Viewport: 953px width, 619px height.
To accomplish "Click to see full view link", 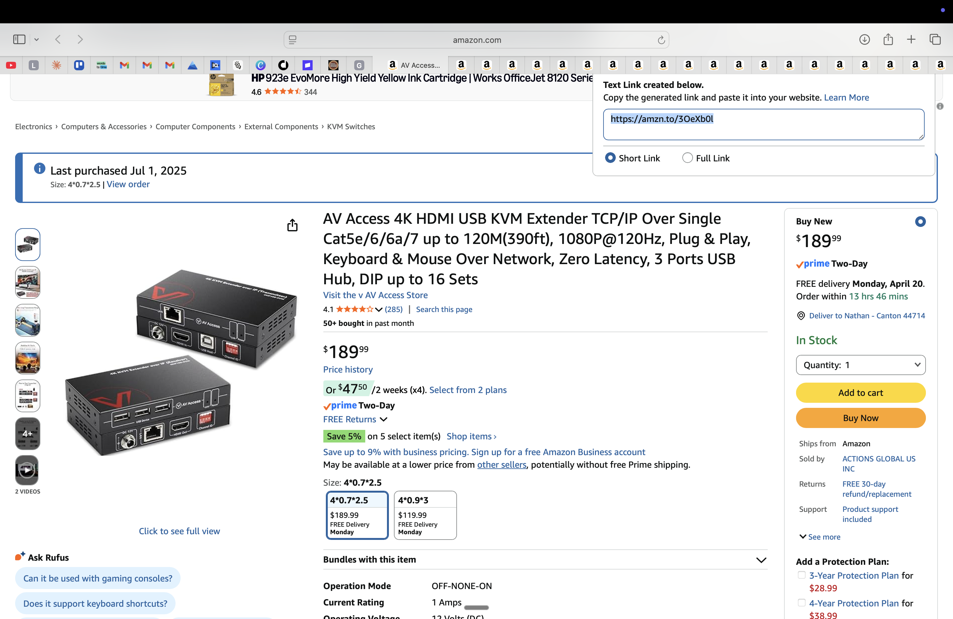I will click(x=179, y=531).
